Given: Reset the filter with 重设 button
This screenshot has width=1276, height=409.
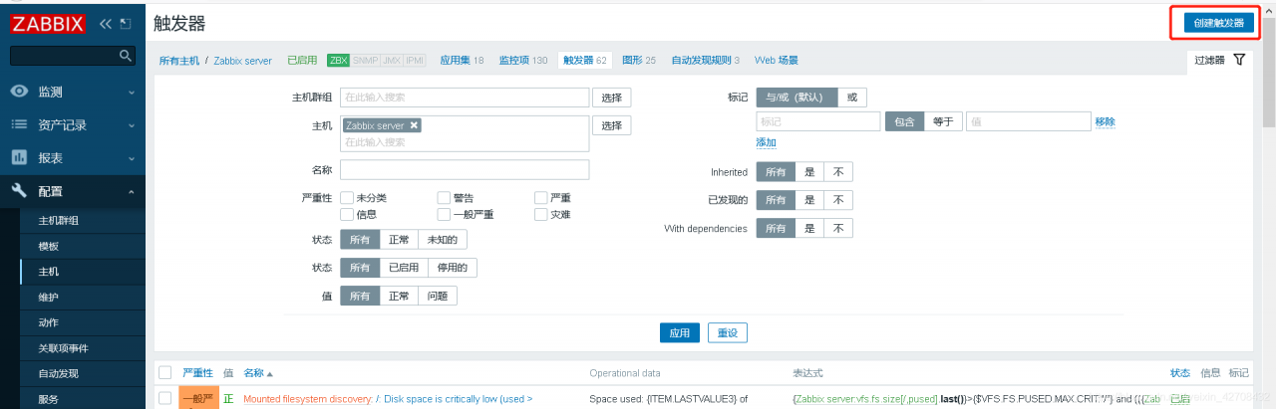Looking at the screenshot, I should pos(728,332).
